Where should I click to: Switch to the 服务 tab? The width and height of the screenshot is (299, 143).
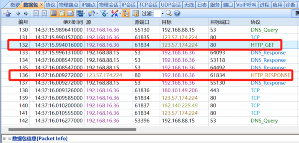click(x=215, y=5)
